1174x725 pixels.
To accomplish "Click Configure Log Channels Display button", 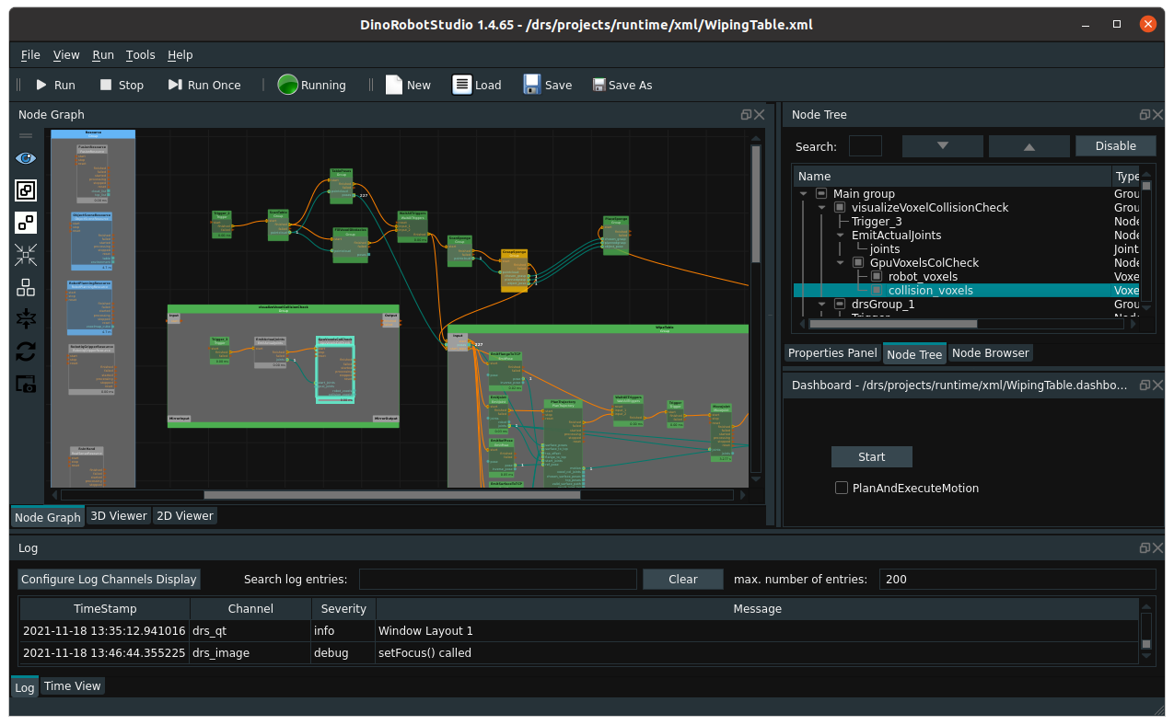I will pos(109,579).
